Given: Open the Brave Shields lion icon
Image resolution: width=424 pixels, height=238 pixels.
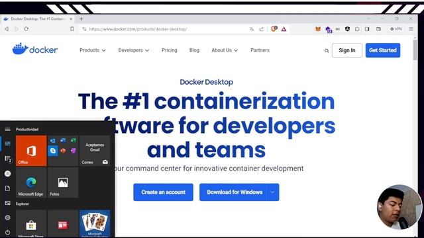Looking at the screenshot, I should [274, 29].
